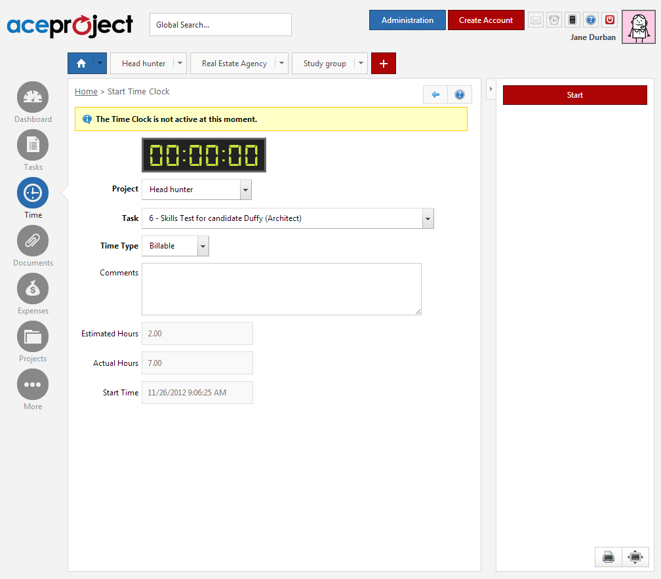Open Documents paperclip icon
661x579 pixels.
(x=33, y=241)
